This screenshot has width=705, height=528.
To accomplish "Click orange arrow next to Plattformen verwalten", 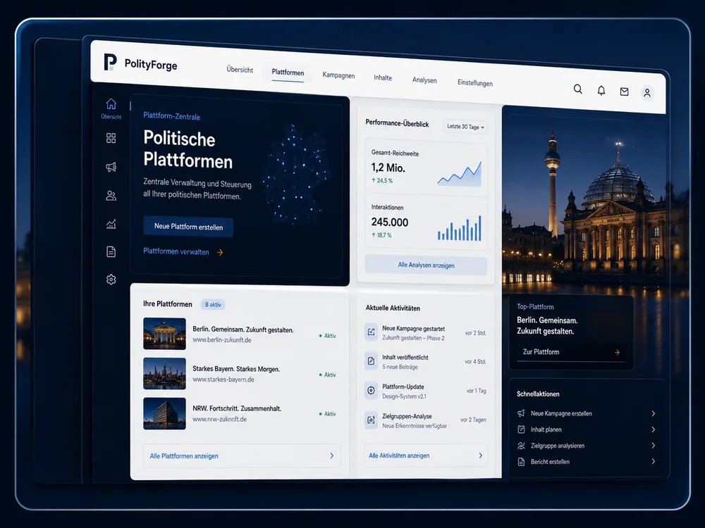I will (x=220, y=252).
